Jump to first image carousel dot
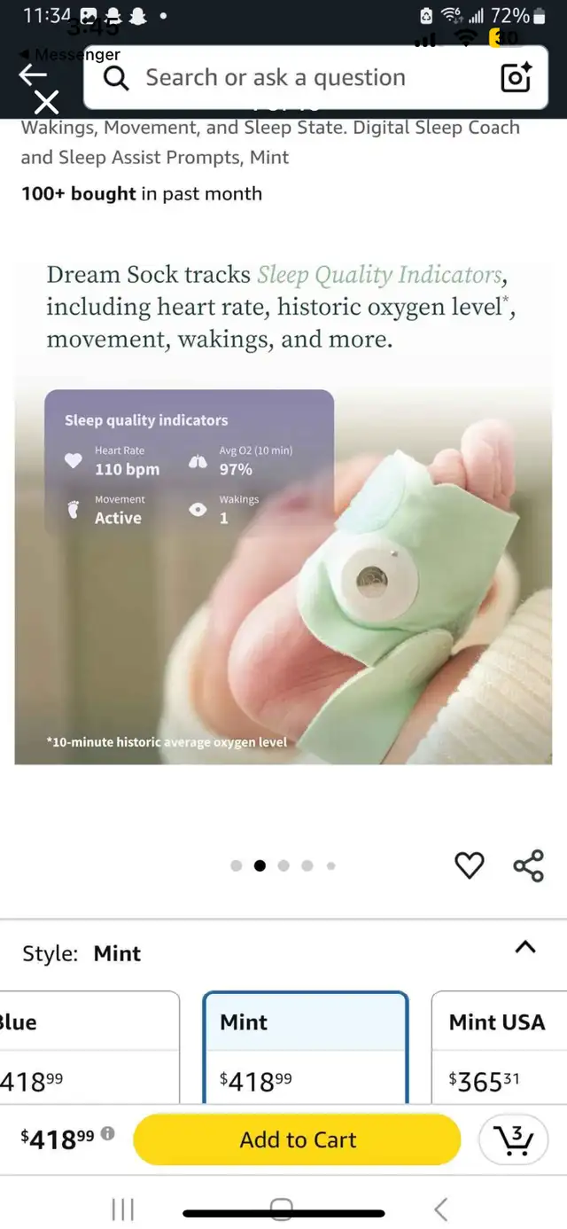567x1229 pixels. (237, 866)
